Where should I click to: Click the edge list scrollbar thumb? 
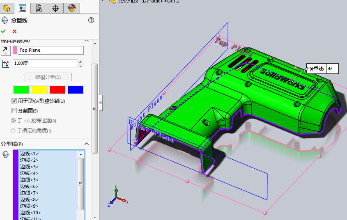coord(81,184)
